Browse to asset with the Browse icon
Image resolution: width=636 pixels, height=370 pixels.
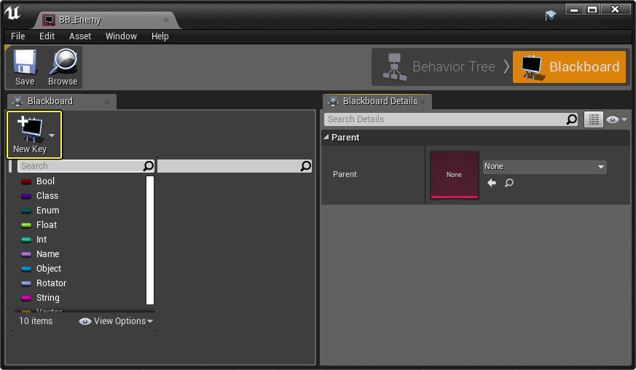[63, 67]
